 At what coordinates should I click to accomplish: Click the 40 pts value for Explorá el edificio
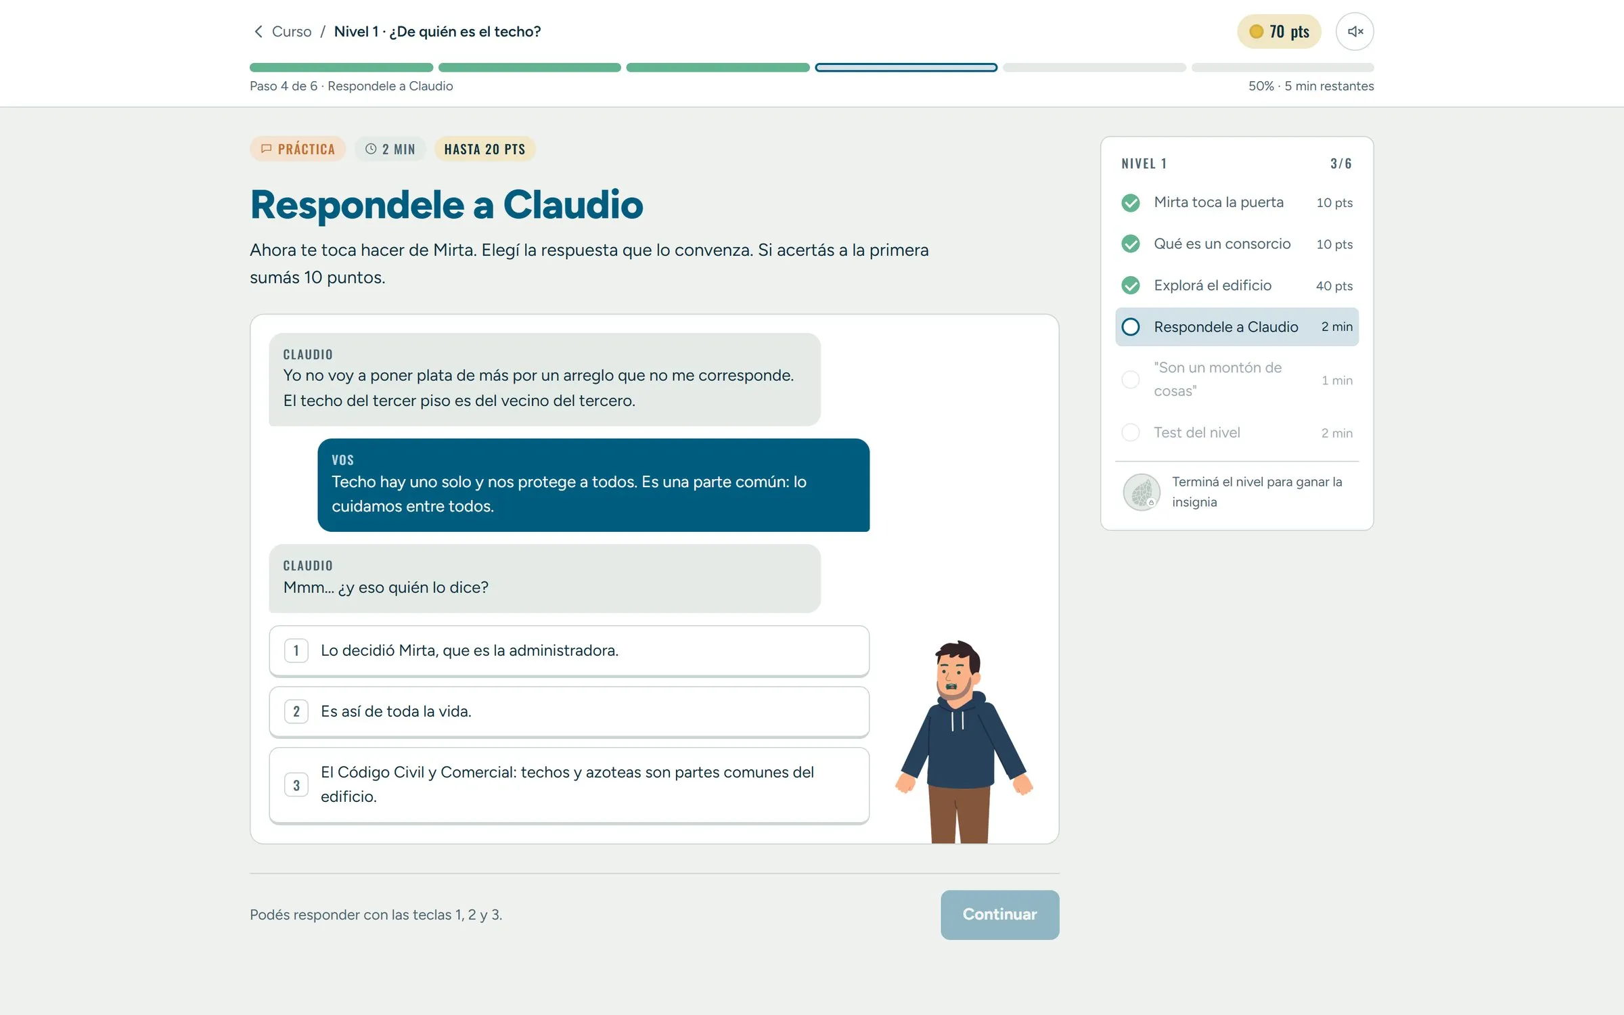(x=1334, y=286)
